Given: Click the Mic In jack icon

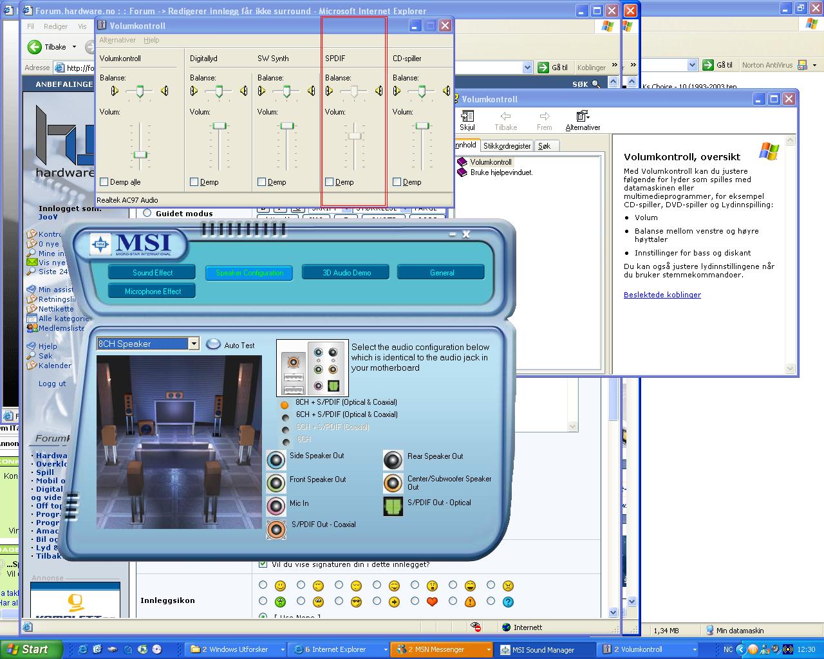Looking at the screenshot, I should pos(276,506).
